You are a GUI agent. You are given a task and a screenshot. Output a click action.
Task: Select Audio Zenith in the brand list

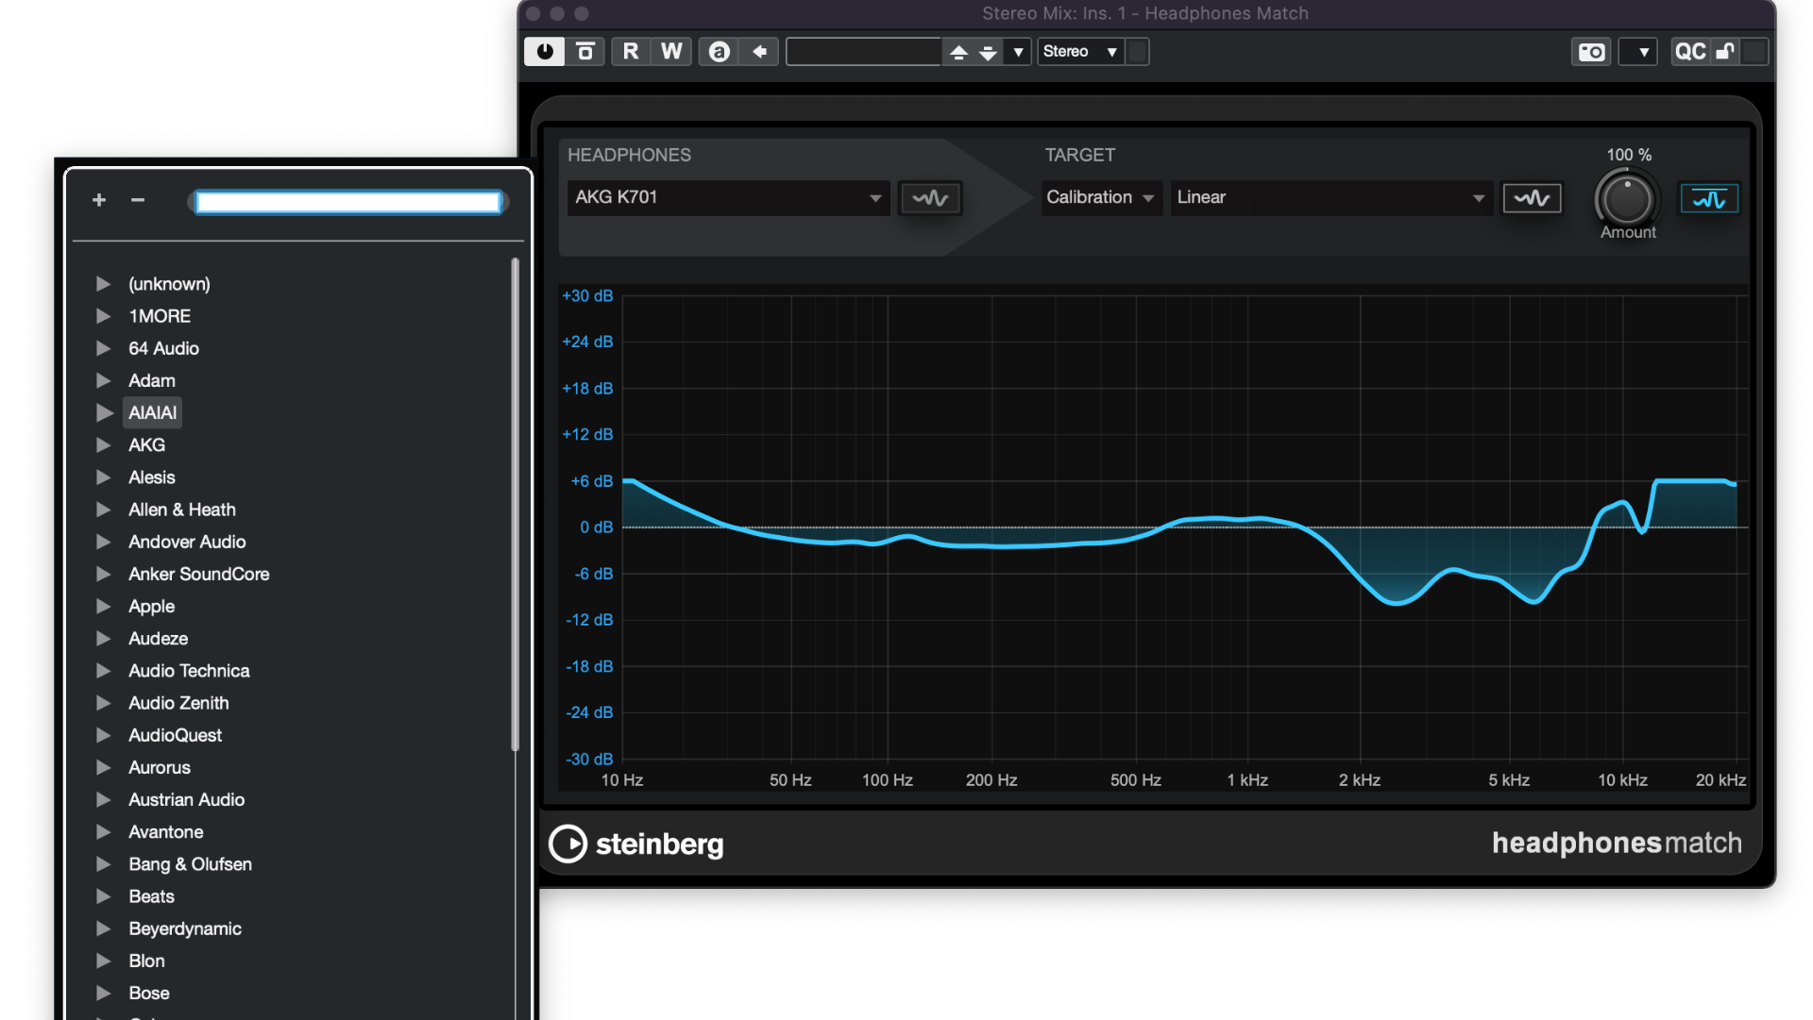tap(178, 703)
